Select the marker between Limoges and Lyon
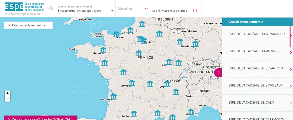 pos(150,83)
